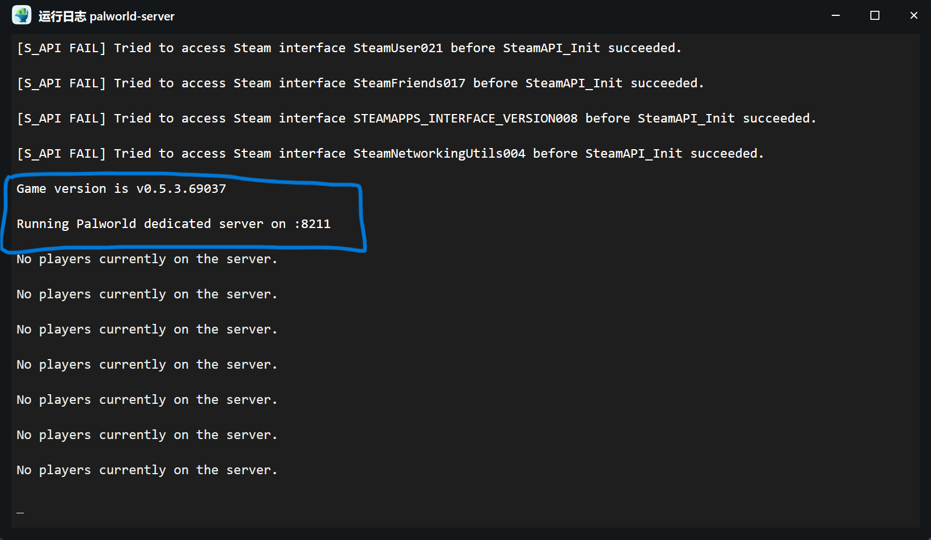Click the blinking cursor at log bottom
This screenshot has width=931, height=540.
click(x=20, y=513)
